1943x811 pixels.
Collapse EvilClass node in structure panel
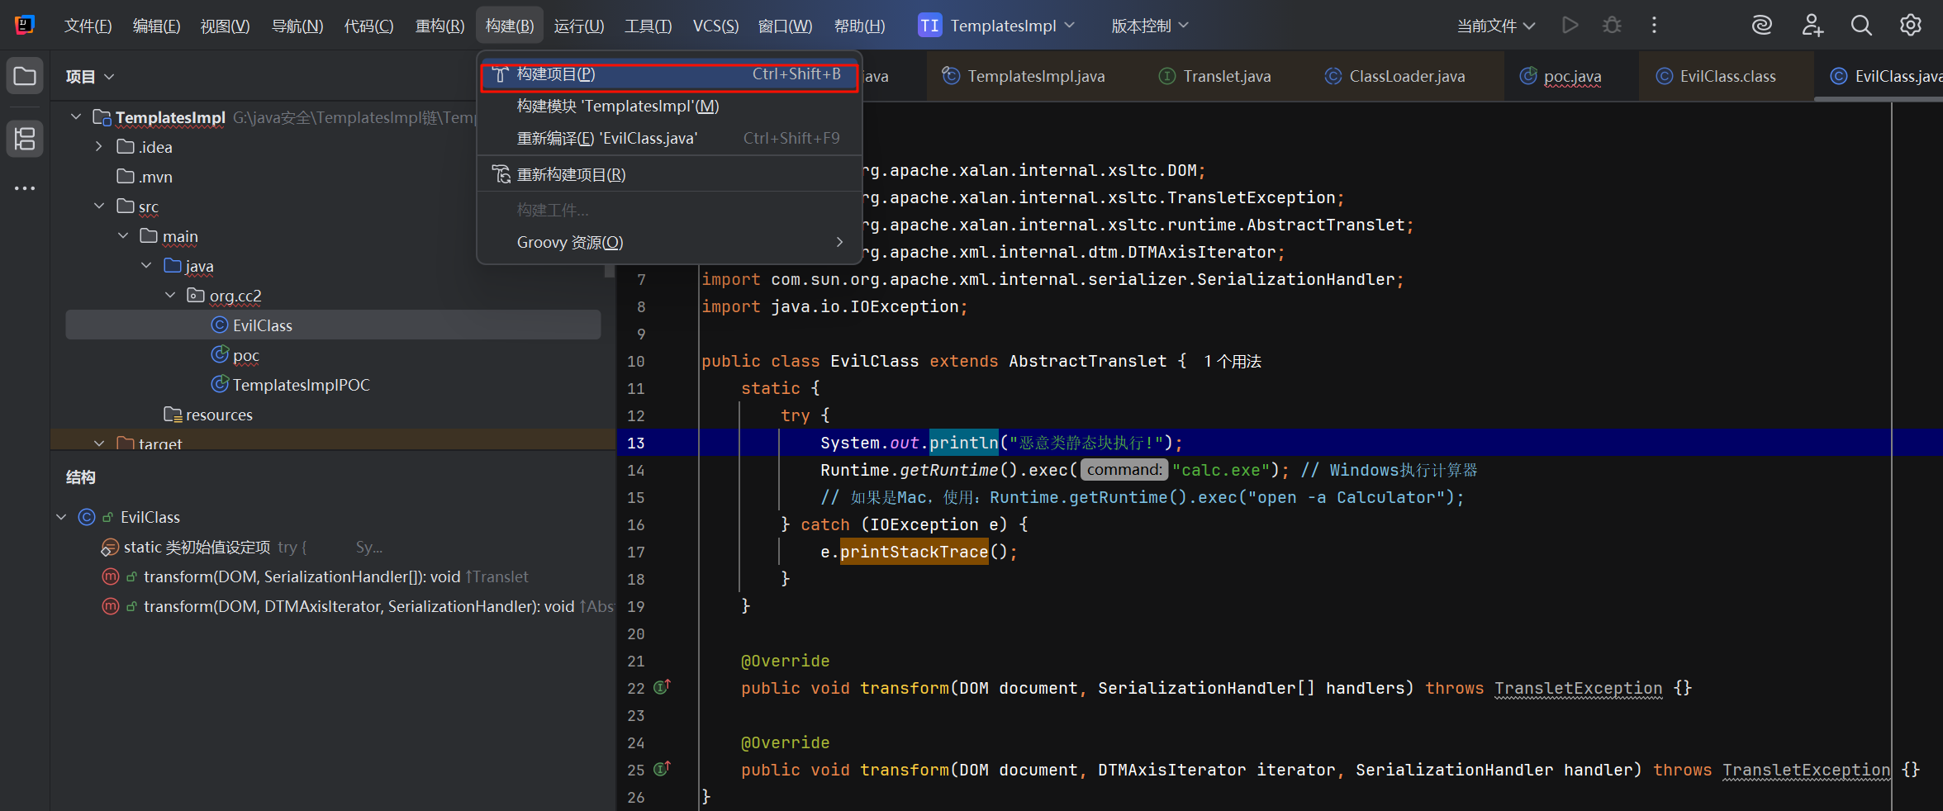pyautogui.click(x=61, y=517)
